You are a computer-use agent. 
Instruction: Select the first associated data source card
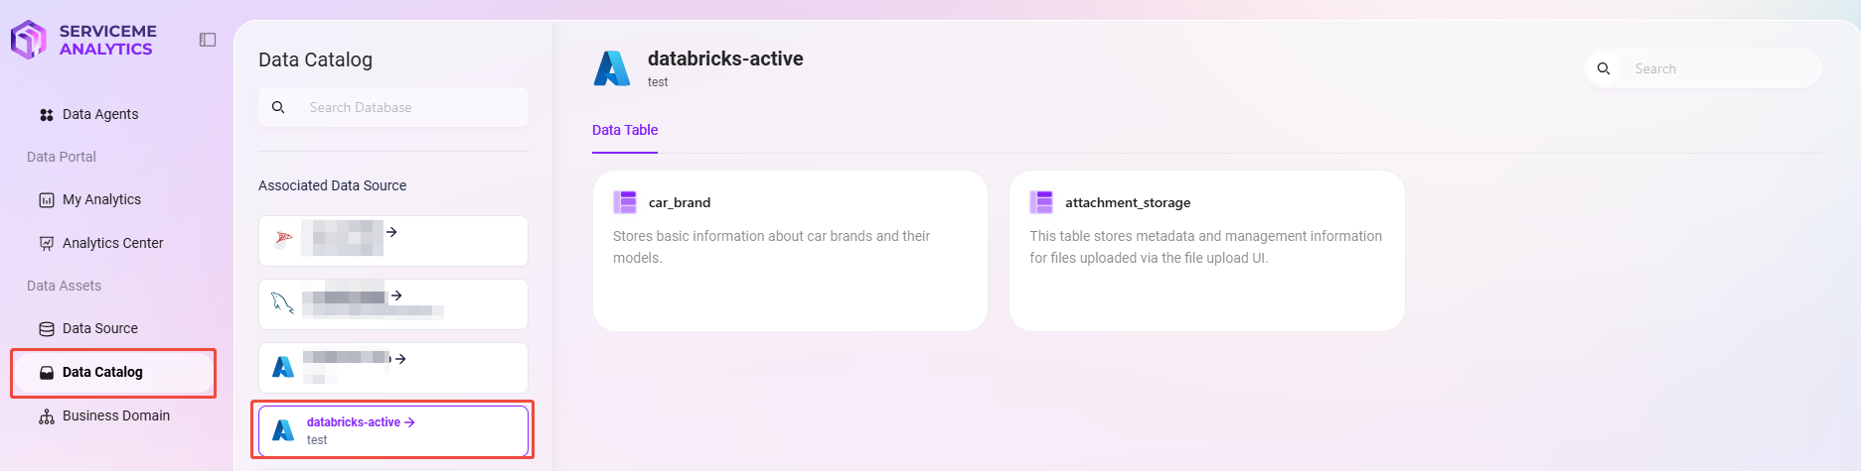pos(393,241)
